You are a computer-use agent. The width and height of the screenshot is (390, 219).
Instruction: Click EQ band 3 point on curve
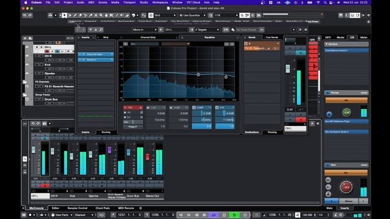click(x=198, y=74)
